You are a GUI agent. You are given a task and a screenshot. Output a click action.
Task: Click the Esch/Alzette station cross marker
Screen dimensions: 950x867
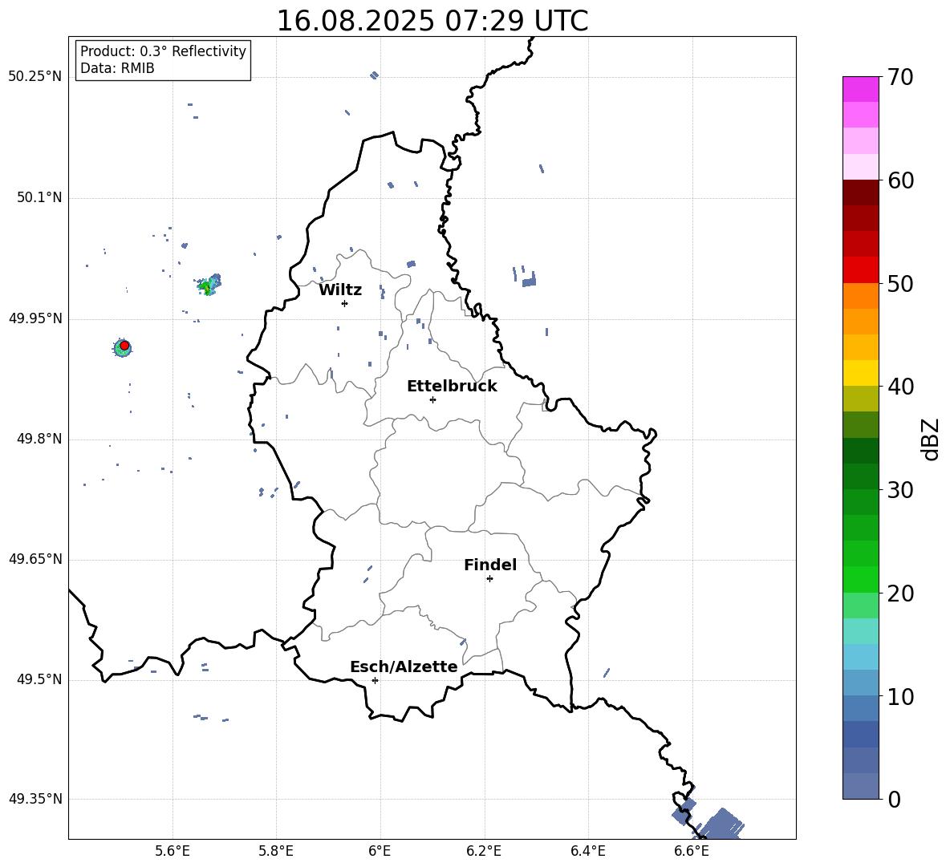(x=375, y=680)
